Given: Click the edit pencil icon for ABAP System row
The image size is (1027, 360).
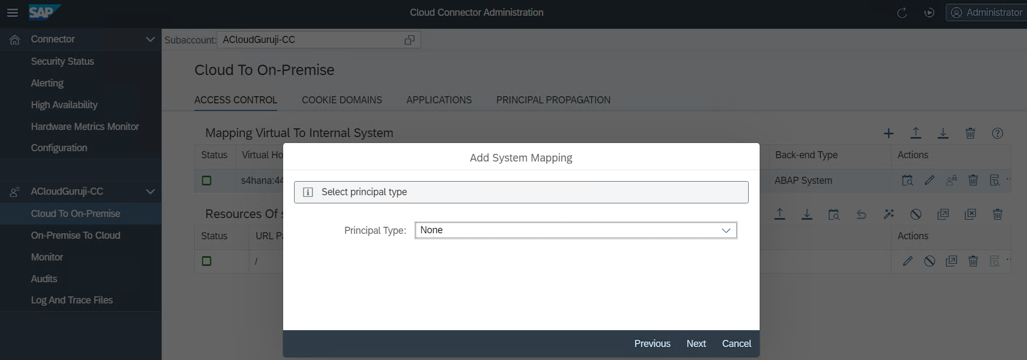Looking at the screenshot, I should point(930,181).
